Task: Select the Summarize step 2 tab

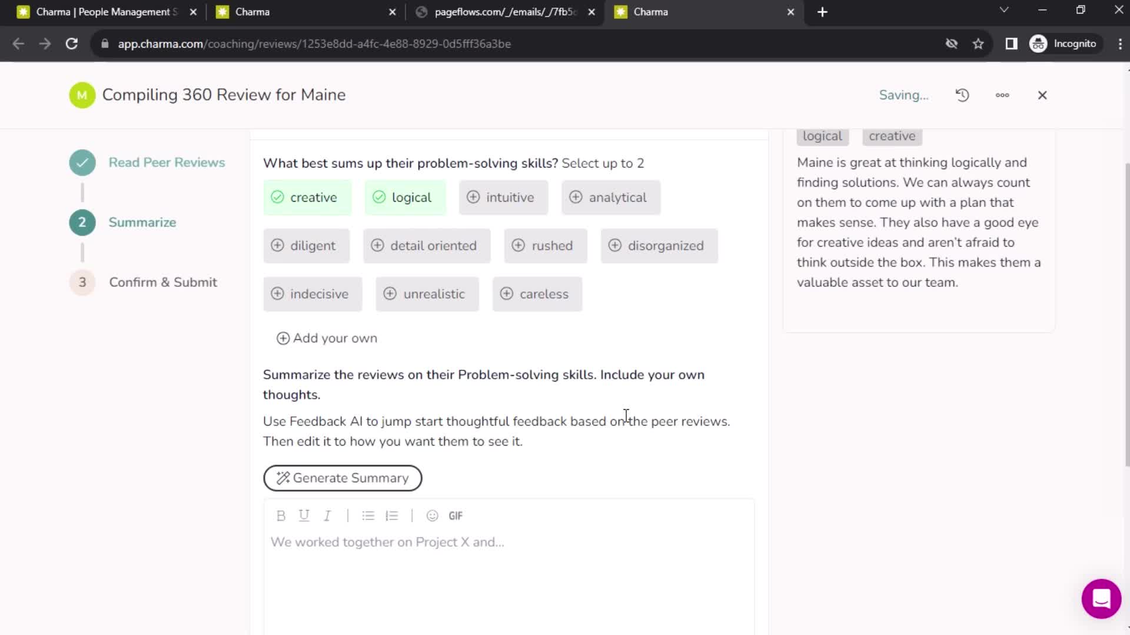Action: pyautogui.click(x=143, y=222)
